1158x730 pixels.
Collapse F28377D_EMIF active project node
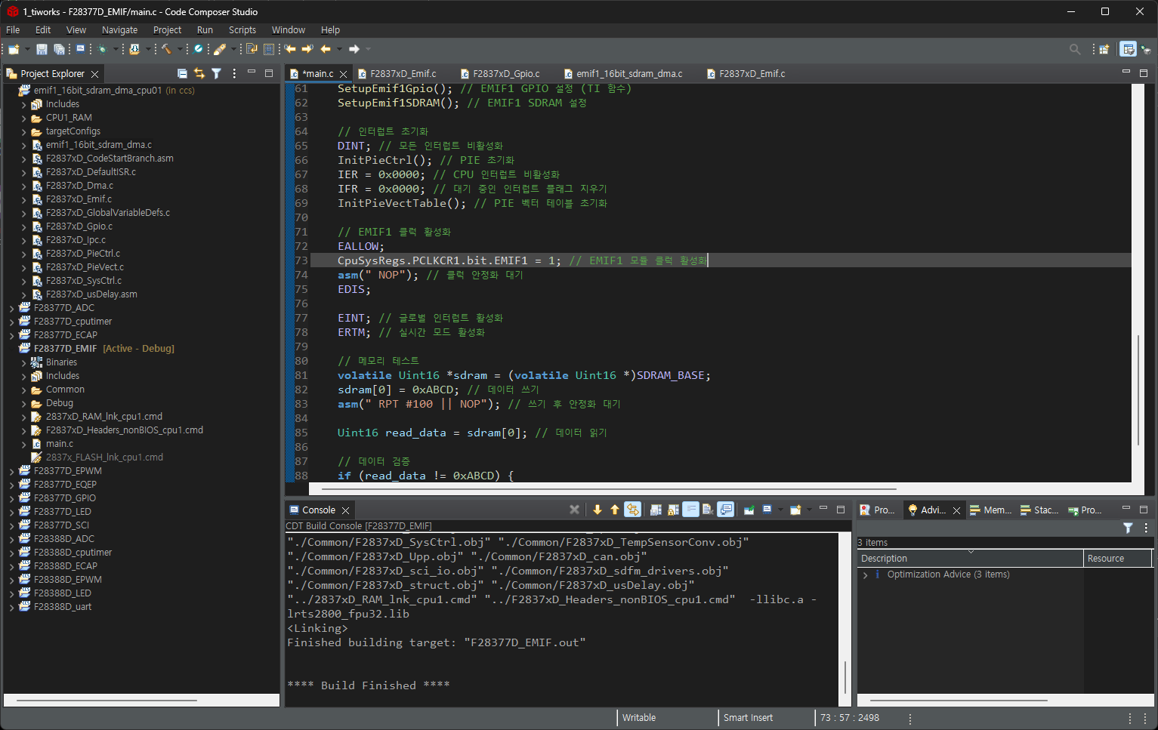pos(11,349)
